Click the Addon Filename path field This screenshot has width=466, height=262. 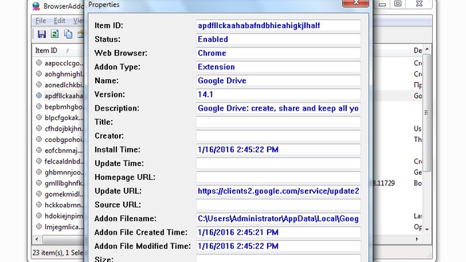278,219
